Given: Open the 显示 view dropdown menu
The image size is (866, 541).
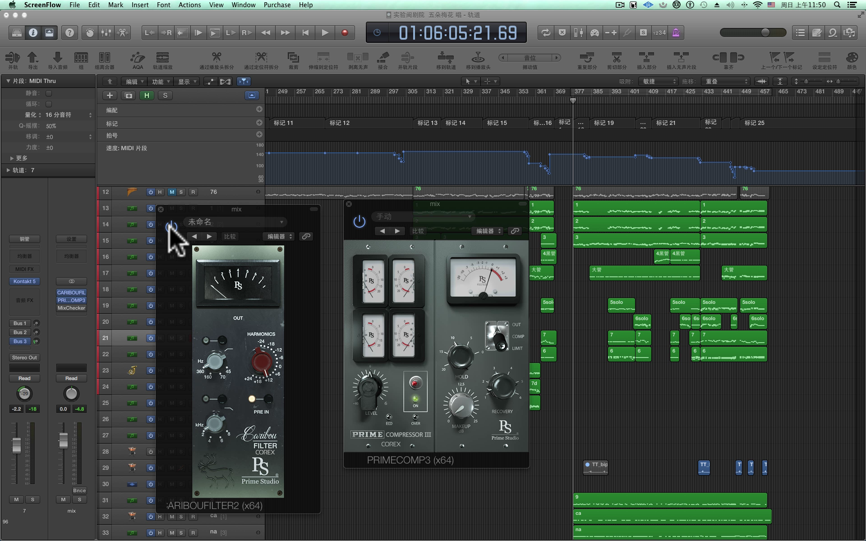Looking at the screenshot, I should 187,82.
